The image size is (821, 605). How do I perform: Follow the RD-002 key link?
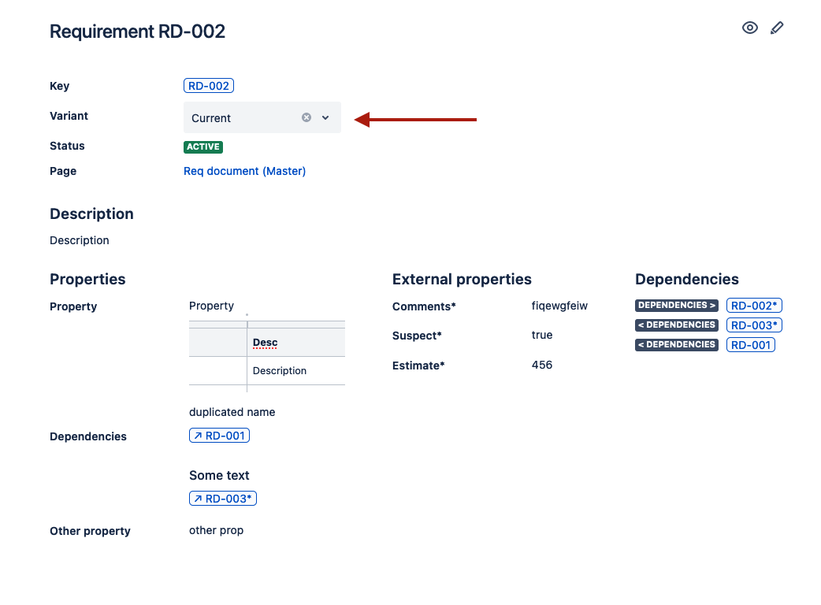pyautogui.click(x=208, y=85)
